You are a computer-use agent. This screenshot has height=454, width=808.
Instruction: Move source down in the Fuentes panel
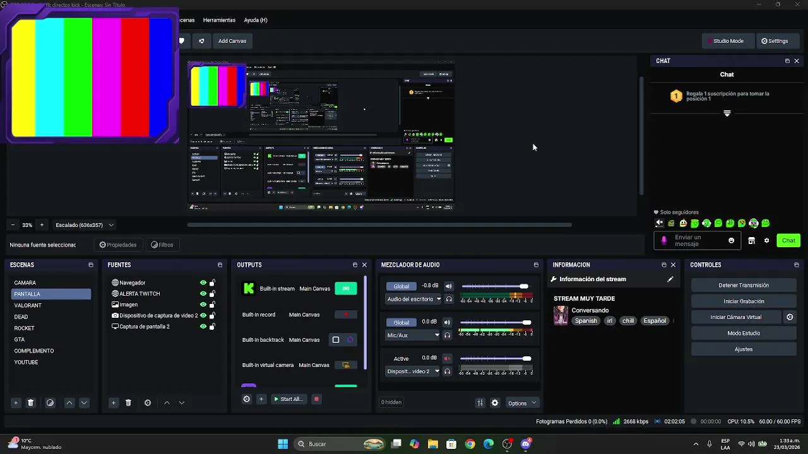tap(182, 403)
